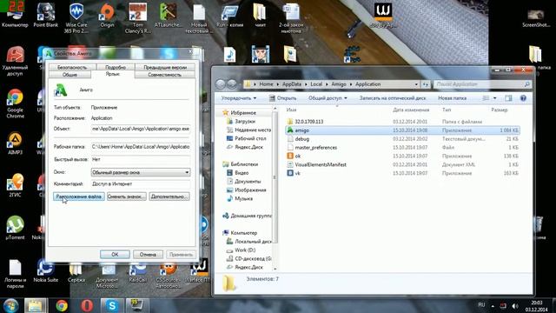This screenshot has height=313, width=556.
Task: Click the Объект path field
Action: pos(141,129)
